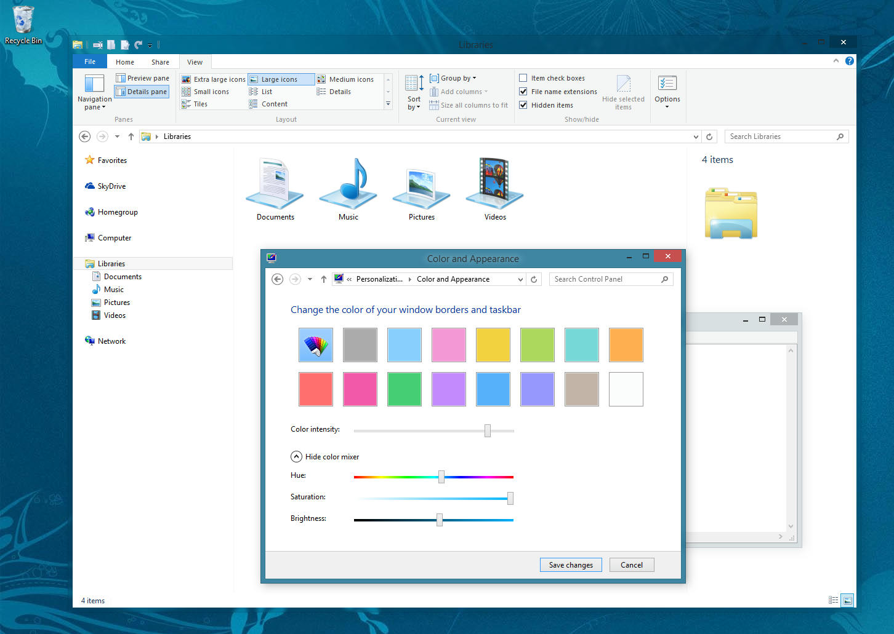Collapse the Hide color mixer section
This screenshot has width=894, height=634.
(x=296, y=456)
